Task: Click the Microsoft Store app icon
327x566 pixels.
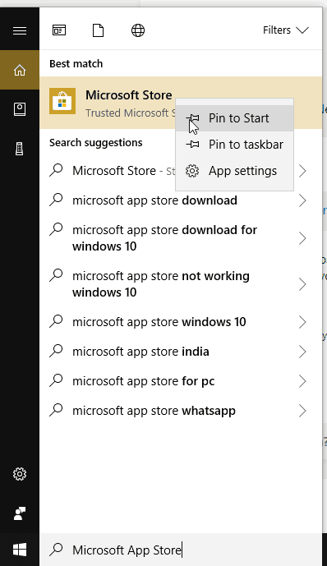Action: [62, 101]
